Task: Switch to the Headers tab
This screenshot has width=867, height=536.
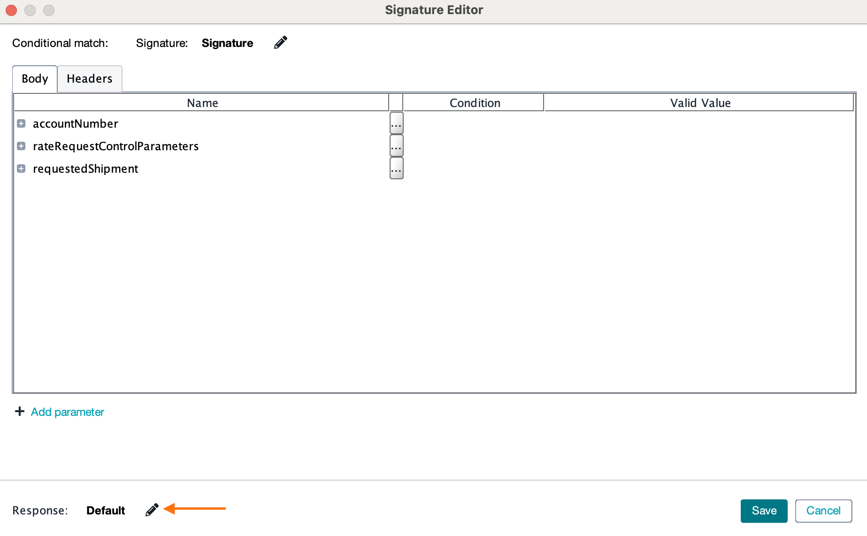Action: (89, 78)
